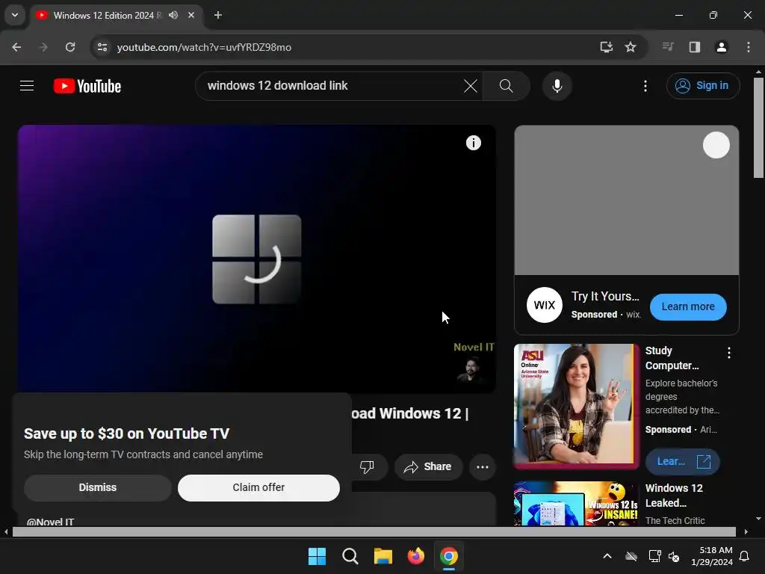Click the loading video player
This screenshot has width=765, height=574.
[x=257, y=259]
